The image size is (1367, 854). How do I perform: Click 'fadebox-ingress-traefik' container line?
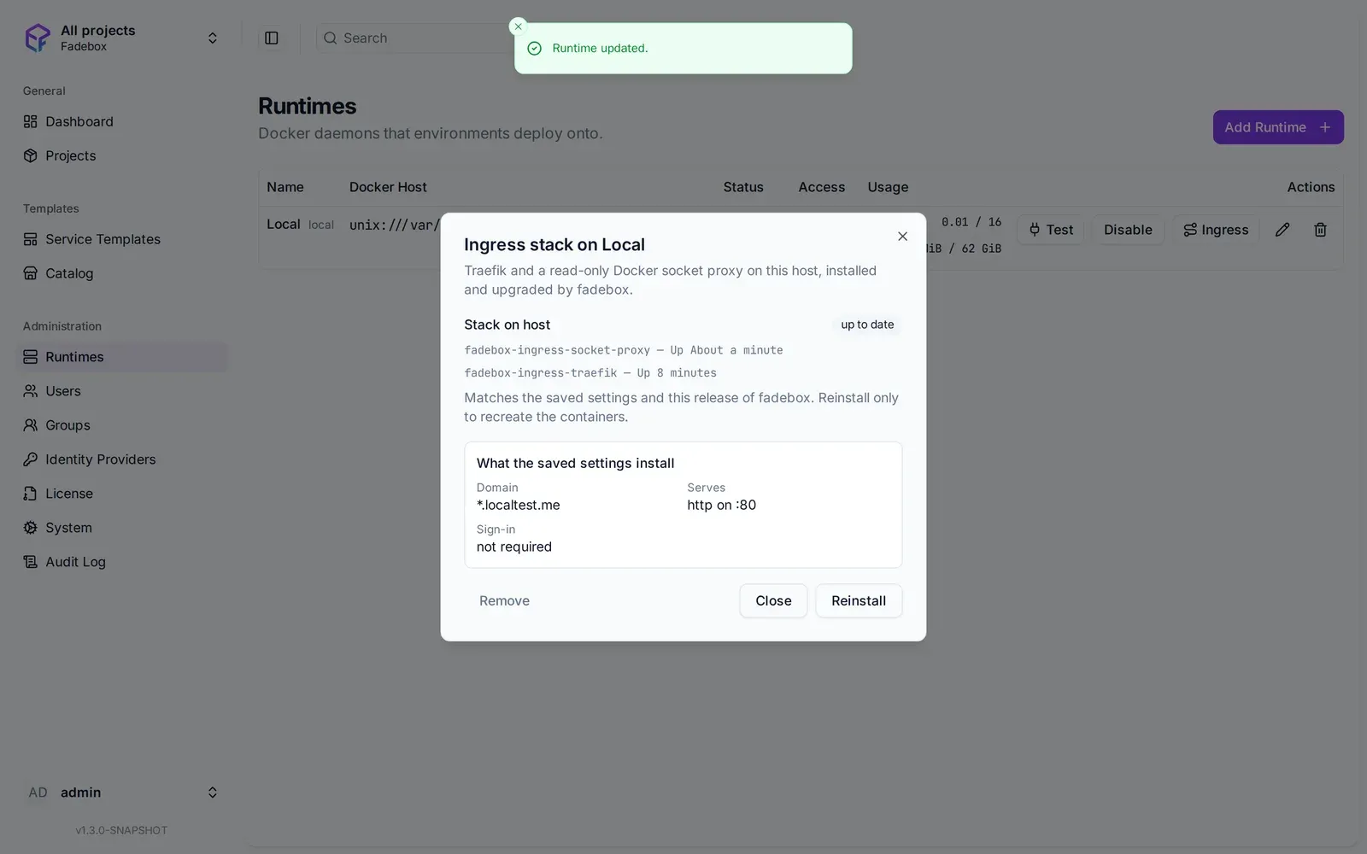(590, 373)
